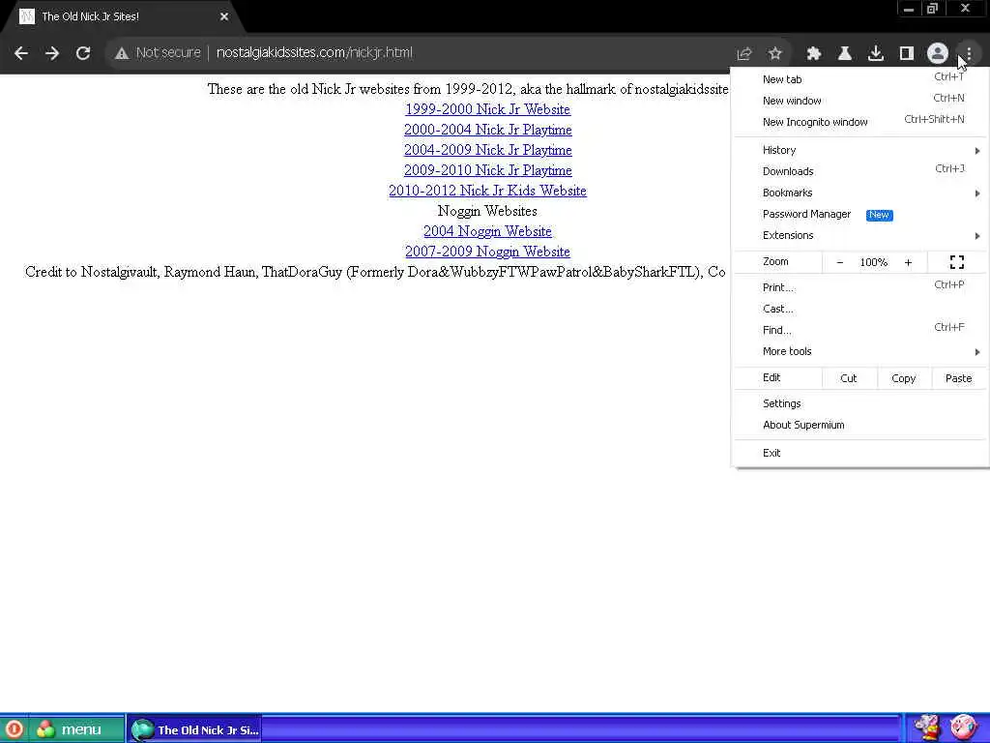
Task: Click Copy in the Edit row
Action: 904,378
